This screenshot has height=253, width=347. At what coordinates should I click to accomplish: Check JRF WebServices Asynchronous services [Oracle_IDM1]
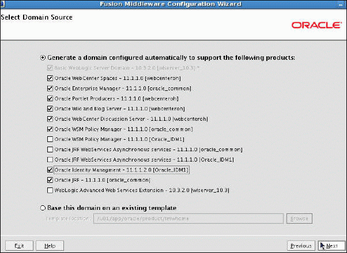point(50,160)
